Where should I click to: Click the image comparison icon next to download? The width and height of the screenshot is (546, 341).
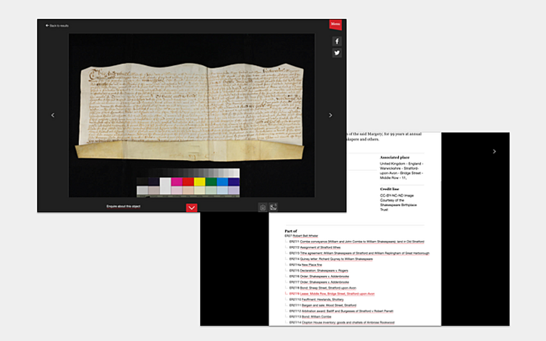click(273, 206)
